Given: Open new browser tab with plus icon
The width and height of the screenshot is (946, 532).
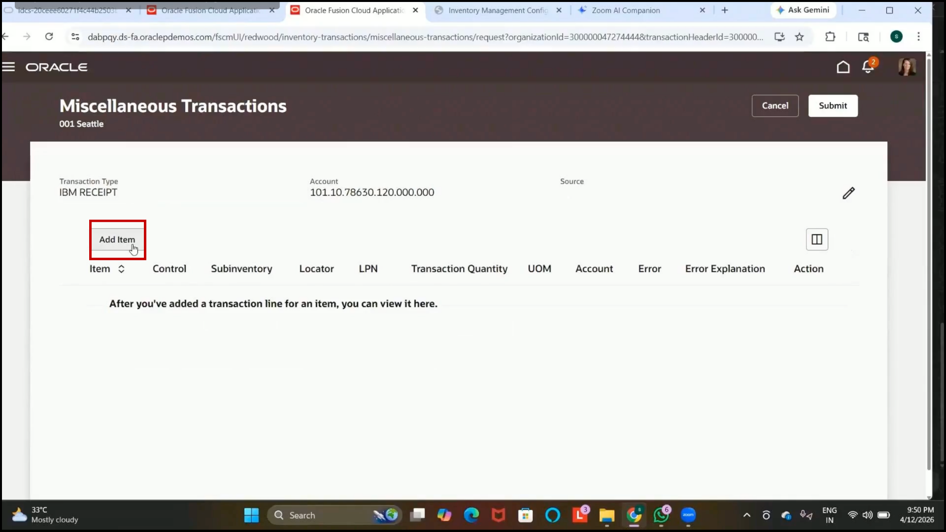Looking at the screenshot, I should tap(725, 10).
